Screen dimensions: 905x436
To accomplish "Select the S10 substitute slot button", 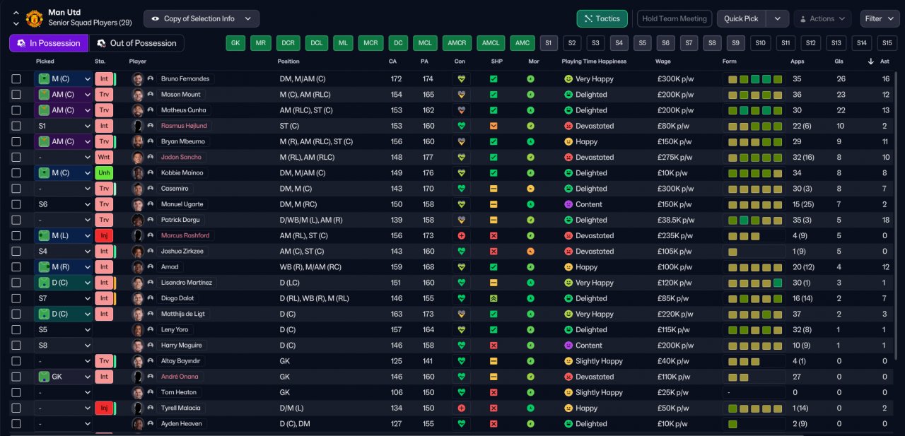I will (761, 43).
